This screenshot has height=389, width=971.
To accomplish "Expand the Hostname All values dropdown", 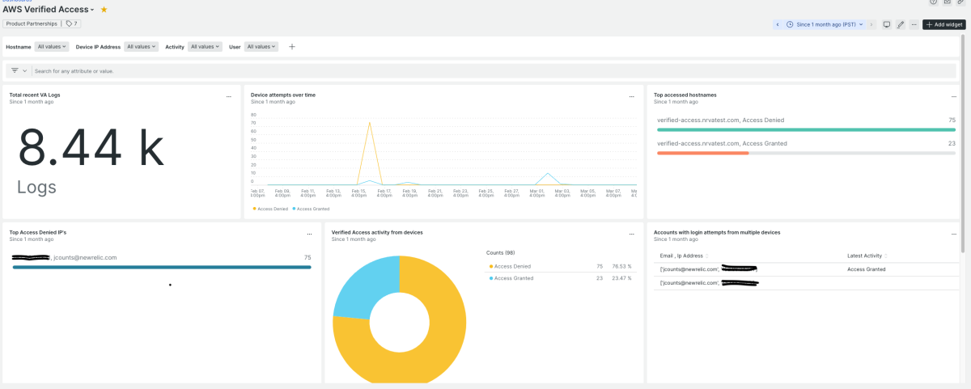I will [53, 47].
